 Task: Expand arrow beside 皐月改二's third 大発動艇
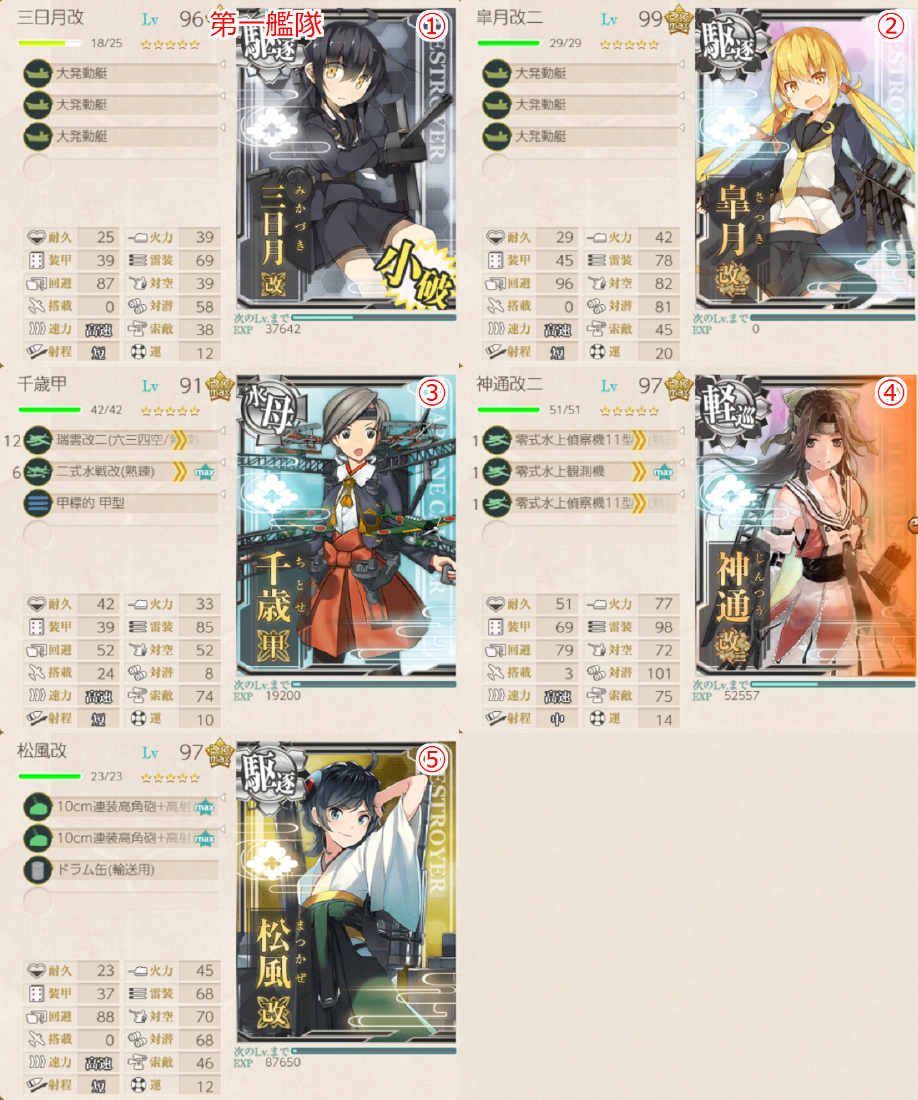682,128
